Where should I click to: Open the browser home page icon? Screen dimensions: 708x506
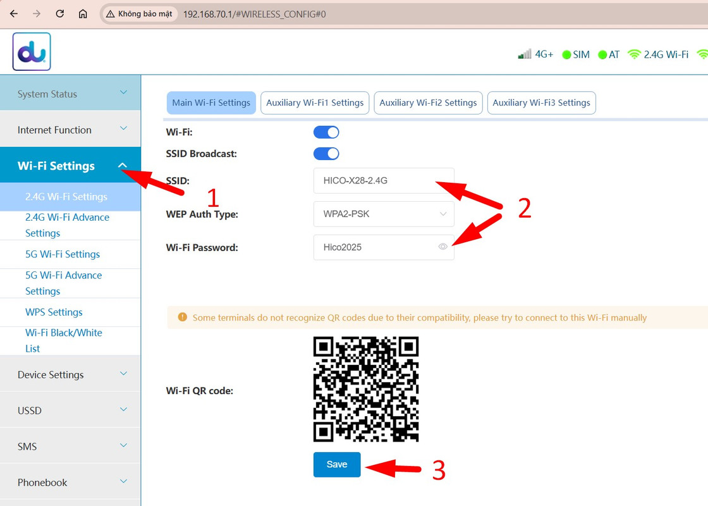[x=83, y=14]
